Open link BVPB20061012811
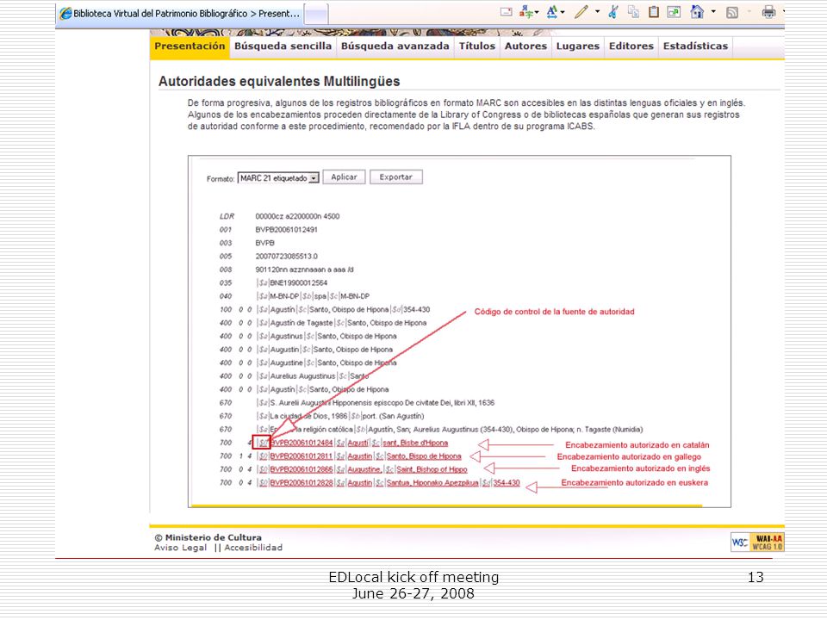 click(302, 456)
